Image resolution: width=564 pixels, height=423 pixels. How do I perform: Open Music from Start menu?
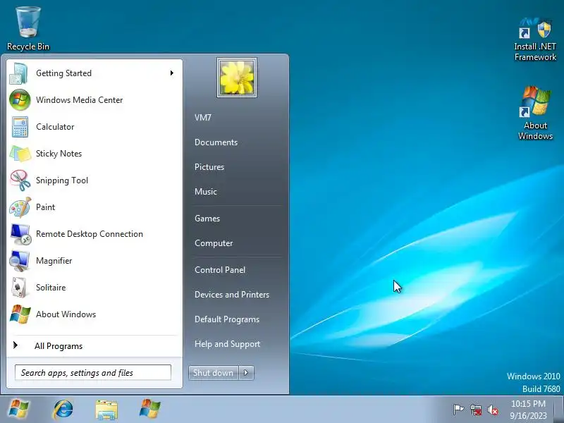(206, 192)
